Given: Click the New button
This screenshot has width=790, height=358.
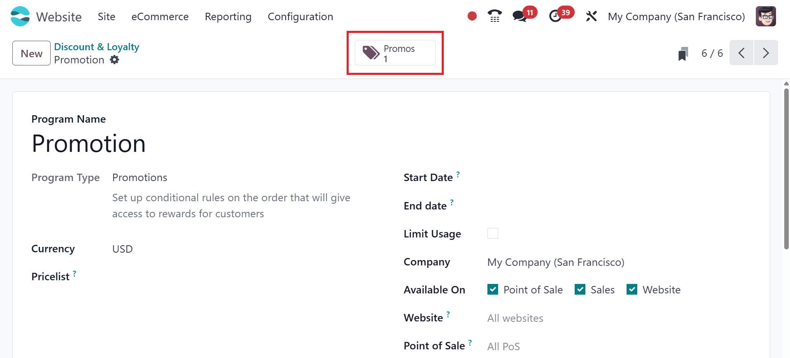Looking at the screenshot, I should tap(32, 53).
